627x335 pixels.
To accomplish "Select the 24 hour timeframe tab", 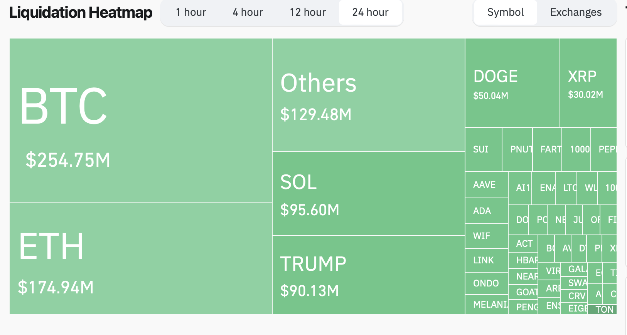I will tap(370, 12).
